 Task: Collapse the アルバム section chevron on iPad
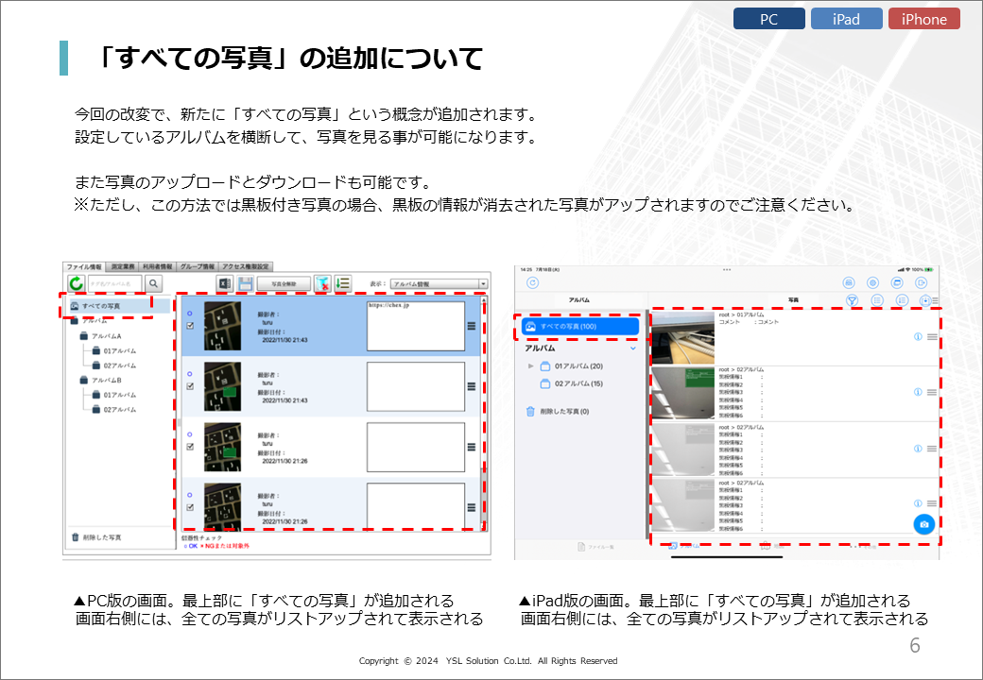(632, 348)
